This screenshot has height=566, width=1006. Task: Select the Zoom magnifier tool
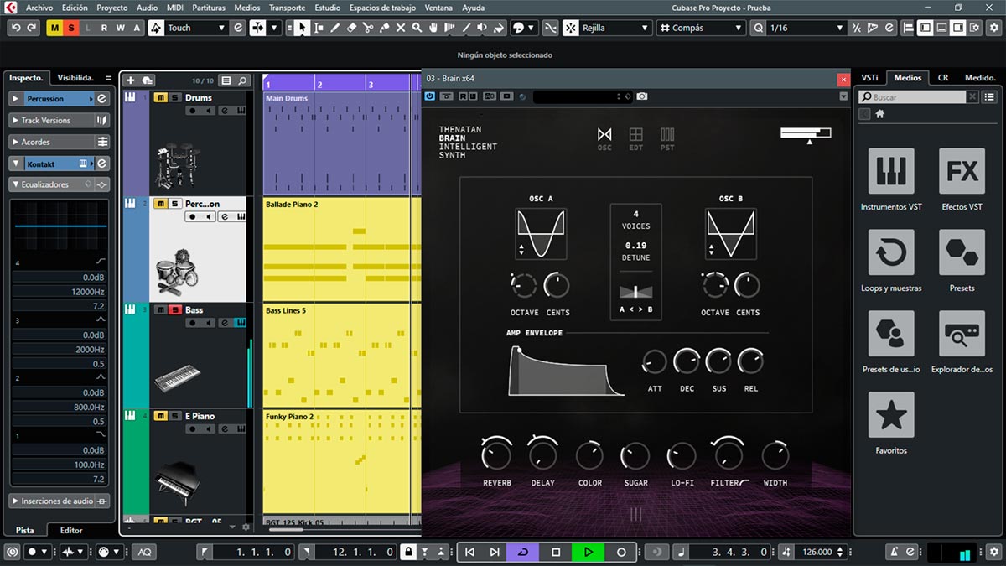417,28
